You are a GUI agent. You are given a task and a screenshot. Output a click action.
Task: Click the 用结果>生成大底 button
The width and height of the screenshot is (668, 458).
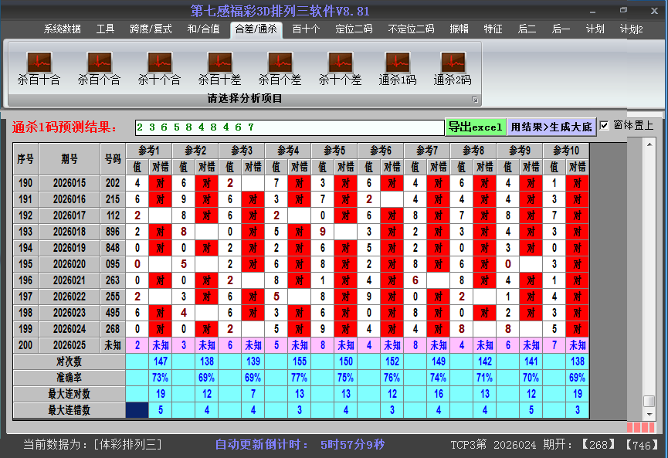tap(548, 125)
